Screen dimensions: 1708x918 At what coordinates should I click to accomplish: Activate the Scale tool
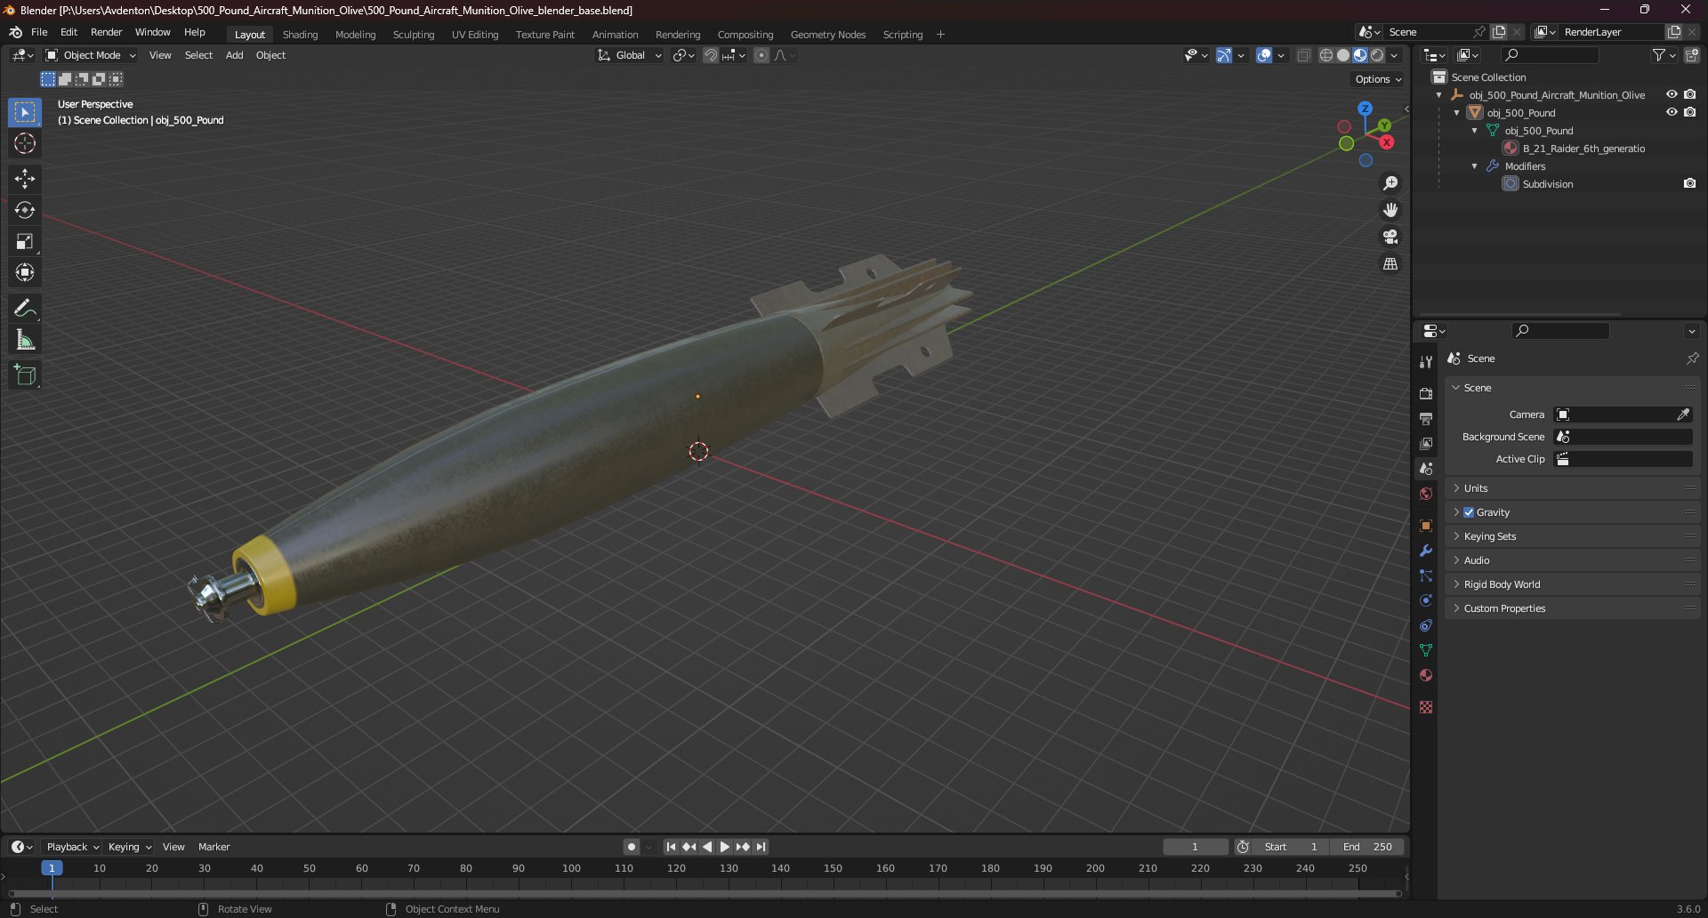coord(25,241)
